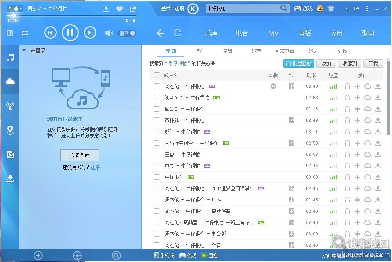392x262 pixels.
Task: Open the location pin sidebar icon
Action: (x=10, y=130)
